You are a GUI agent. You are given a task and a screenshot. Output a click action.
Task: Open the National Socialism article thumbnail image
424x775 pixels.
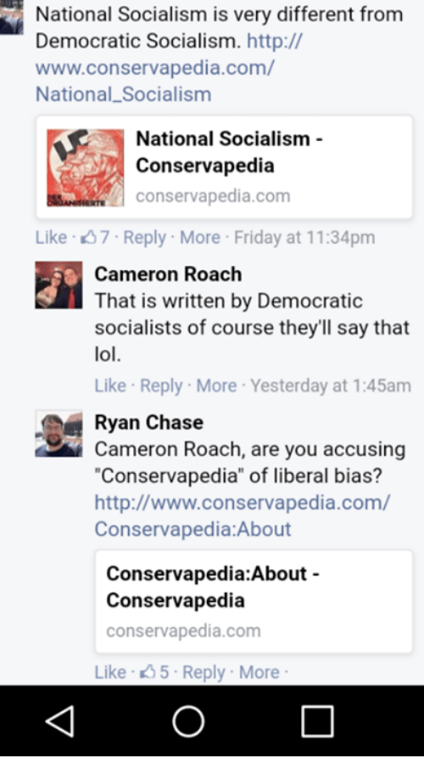pyautogui.click(x=86, y=167)
